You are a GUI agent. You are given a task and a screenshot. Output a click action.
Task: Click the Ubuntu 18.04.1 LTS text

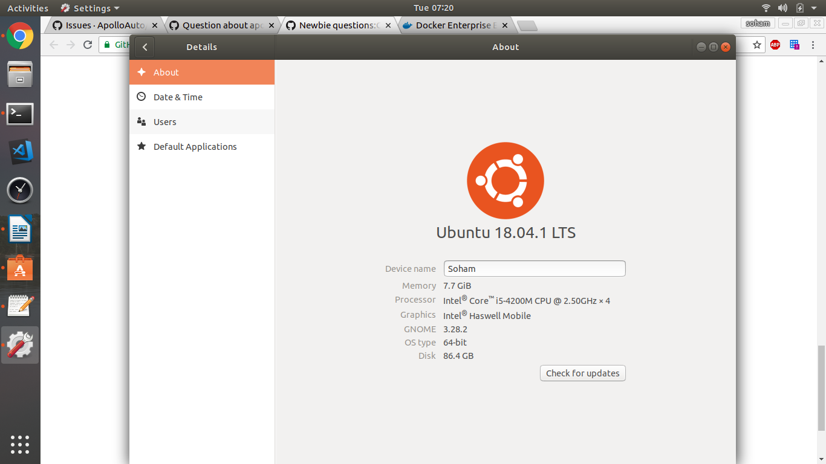[x=506, y=233]
